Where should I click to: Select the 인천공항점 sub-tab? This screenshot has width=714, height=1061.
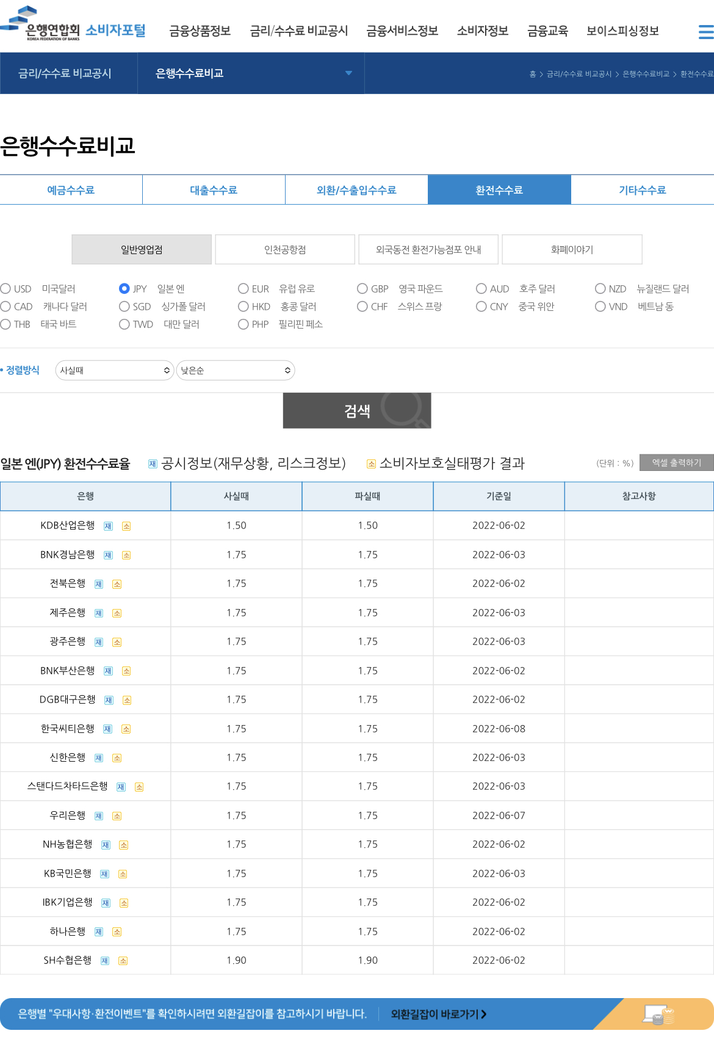pyautogui.click(x=285, y=250)
